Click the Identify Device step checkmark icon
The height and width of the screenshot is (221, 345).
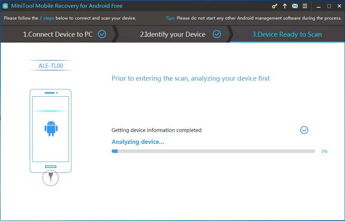pos(217,34)
